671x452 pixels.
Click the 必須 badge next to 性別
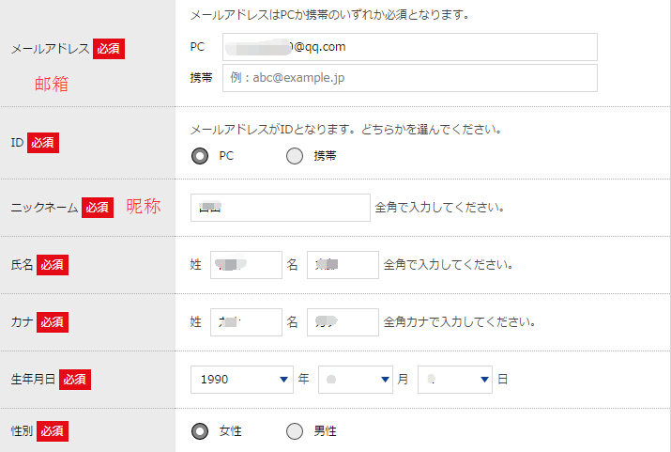(53, 431)
